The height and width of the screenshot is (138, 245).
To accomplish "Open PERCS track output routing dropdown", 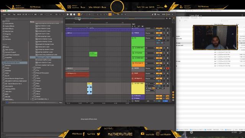I will 150,33.
